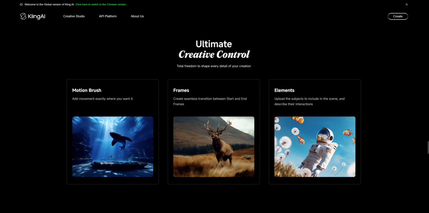Click the Elements card title

[x=284, y=90]
